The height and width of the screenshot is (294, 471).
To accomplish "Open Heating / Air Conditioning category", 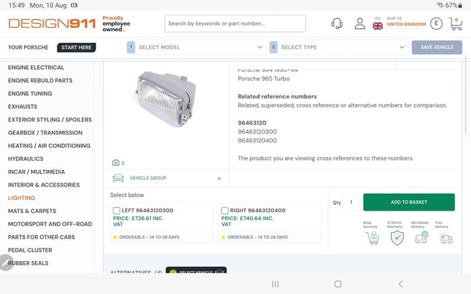I will (49, 146).
